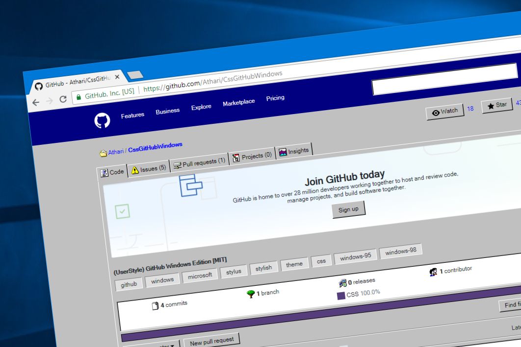This screenshot has height=347, width=521.
Task: Open the CssGitHubWindows repository link
Action: (x=155, y=147)
